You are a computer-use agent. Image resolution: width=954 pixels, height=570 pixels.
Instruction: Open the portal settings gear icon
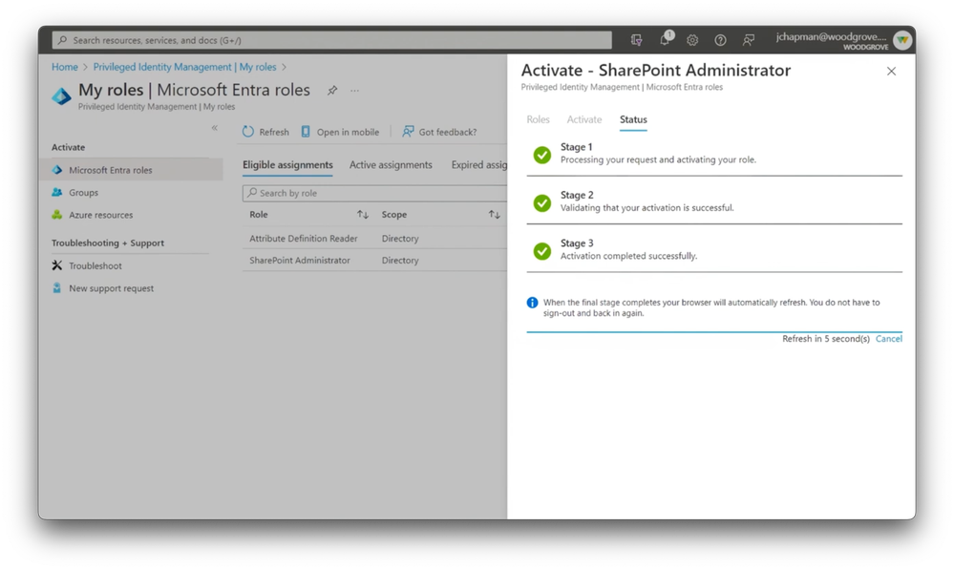[692, 40]
